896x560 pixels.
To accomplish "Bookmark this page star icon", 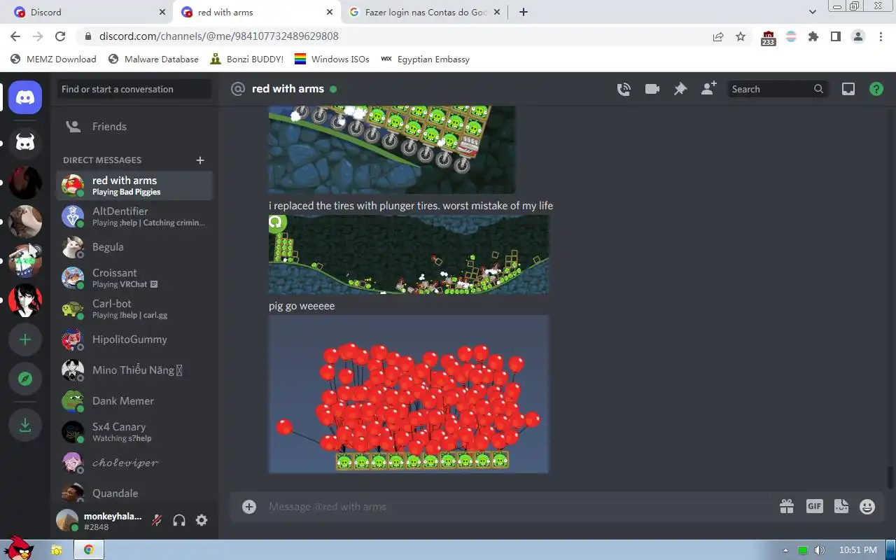I will pyautogui.click(x=741, y=36).
